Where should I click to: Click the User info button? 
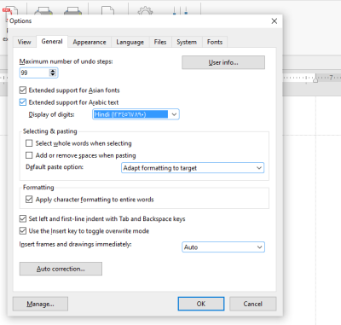[223, 62]
